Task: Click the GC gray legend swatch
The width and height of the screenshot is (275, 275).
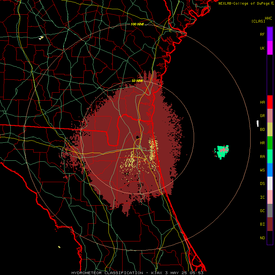Action: click(x=270, y=211)
